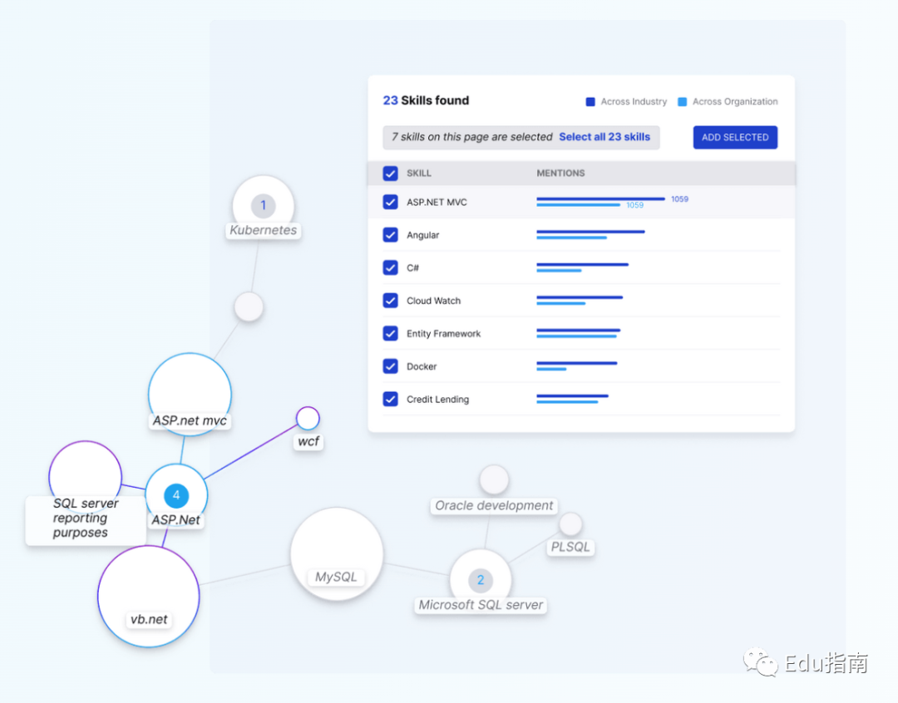Click the C# skill name
Image resolution: width=898 pixels, height=703 pixels.
click(412, 268)
